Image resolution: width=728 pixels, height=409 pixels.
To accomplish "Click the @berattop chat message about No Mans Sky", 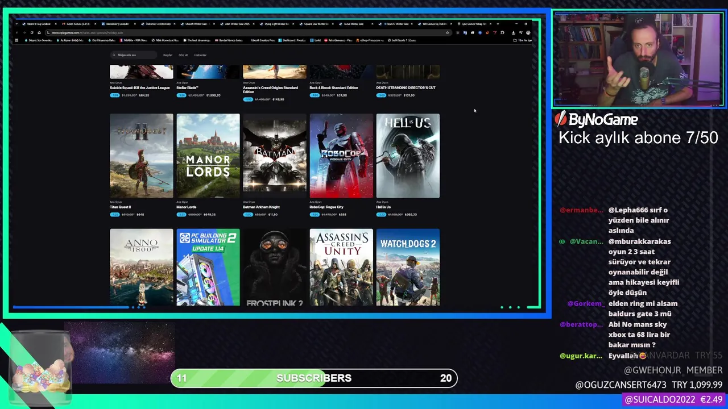I will tap(640, 335).
